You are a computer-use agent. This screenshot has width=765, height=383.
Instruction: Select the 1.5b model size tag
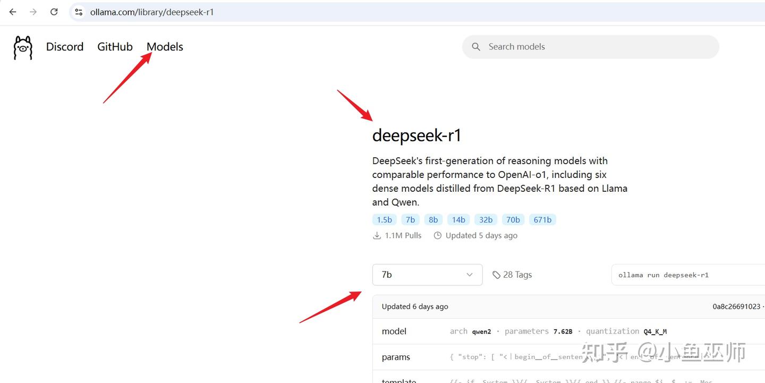(384, 219)
